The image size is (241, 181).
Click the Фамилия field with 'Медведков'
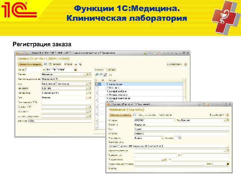182,125
